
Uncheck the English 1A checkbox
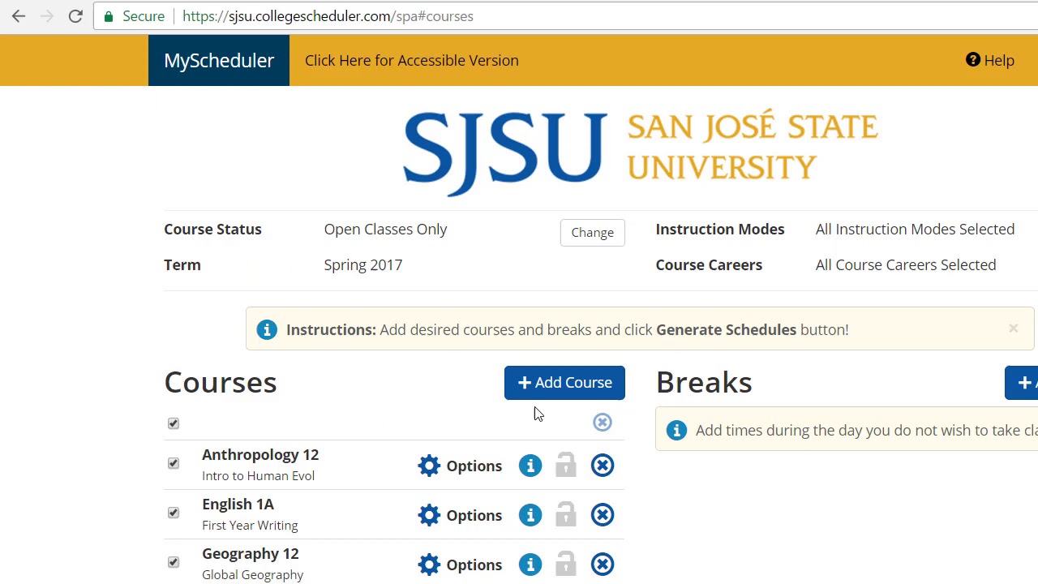tap(174, 513)
